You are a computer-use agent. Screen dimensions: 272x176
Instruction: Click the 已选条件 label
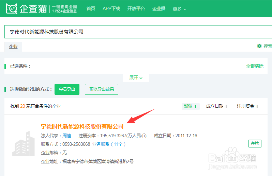pos(20,66)
